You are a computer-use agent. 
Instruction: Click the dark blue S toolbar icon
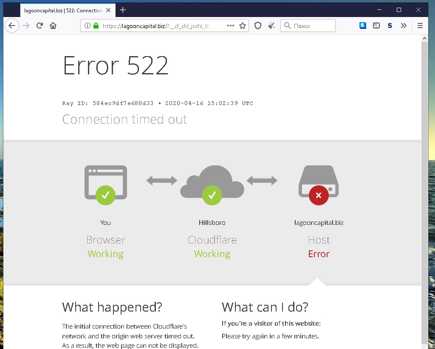390,26
